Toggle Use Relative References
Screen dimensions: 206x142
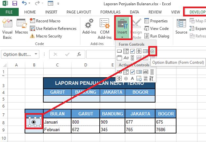coord(53,28)
